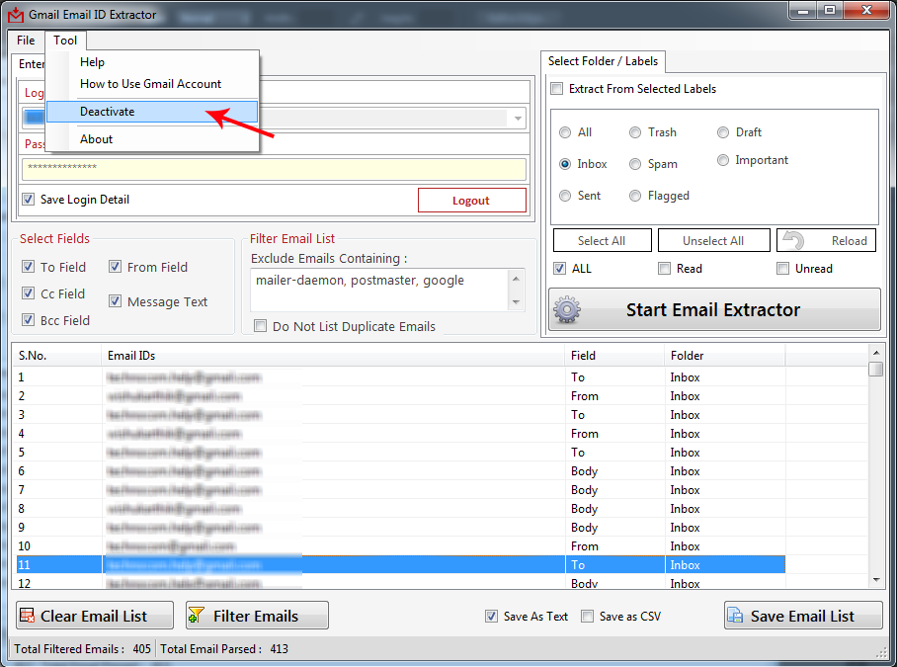This screenshot has height=667, width=897.
Task: Enable Do Not List Duplicate Emails
Action: click(x=260, y=326)
